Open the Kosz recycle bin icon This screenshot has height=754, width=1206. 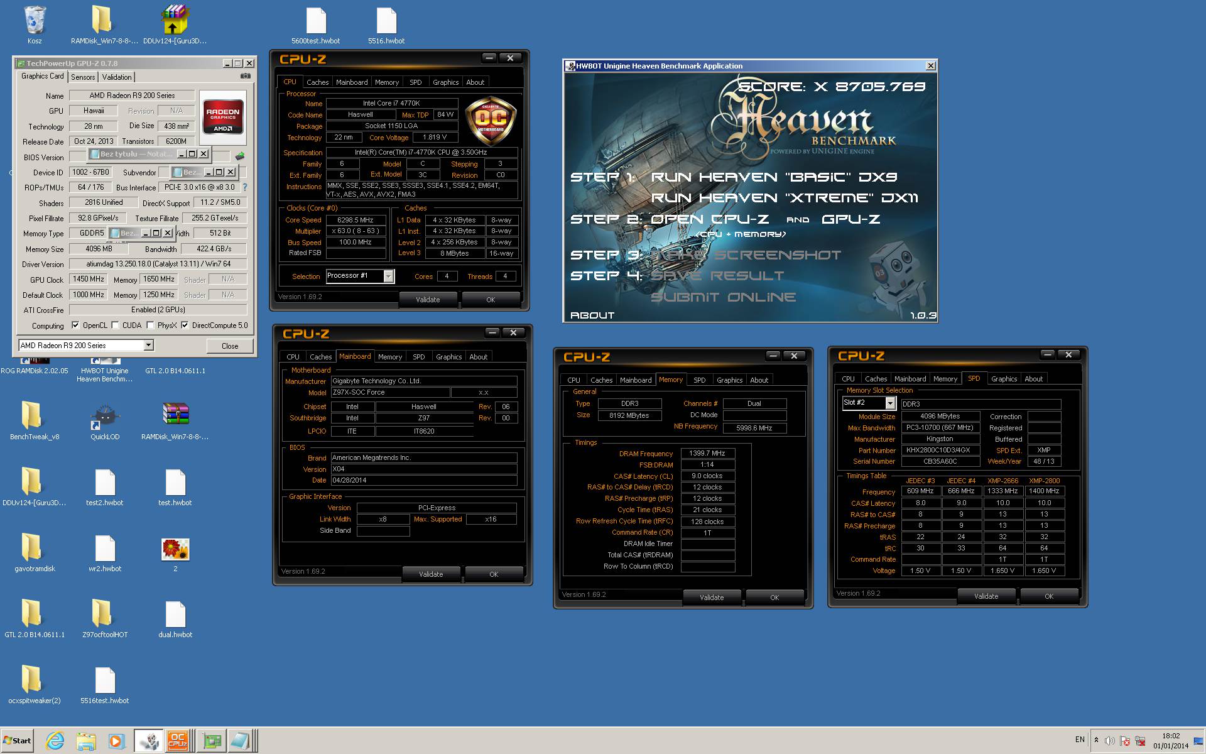coord(35,20)
